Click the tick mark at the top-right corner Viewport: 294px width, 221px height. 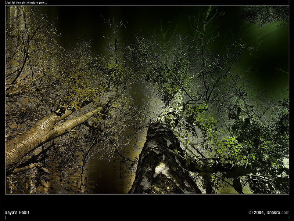289,3
